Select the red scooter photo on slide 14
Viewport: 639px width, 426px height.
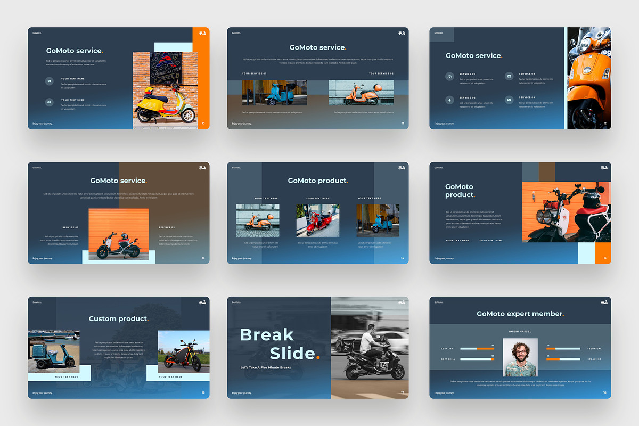coord(318,220)
